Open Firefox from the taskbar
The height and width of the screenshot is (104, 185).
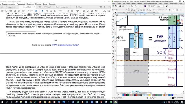(40, 102)
